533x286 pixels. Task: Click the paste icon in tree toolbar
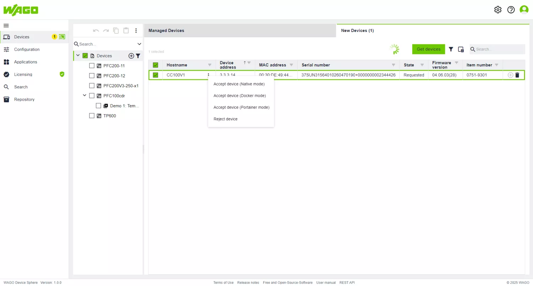coord(126,31)
